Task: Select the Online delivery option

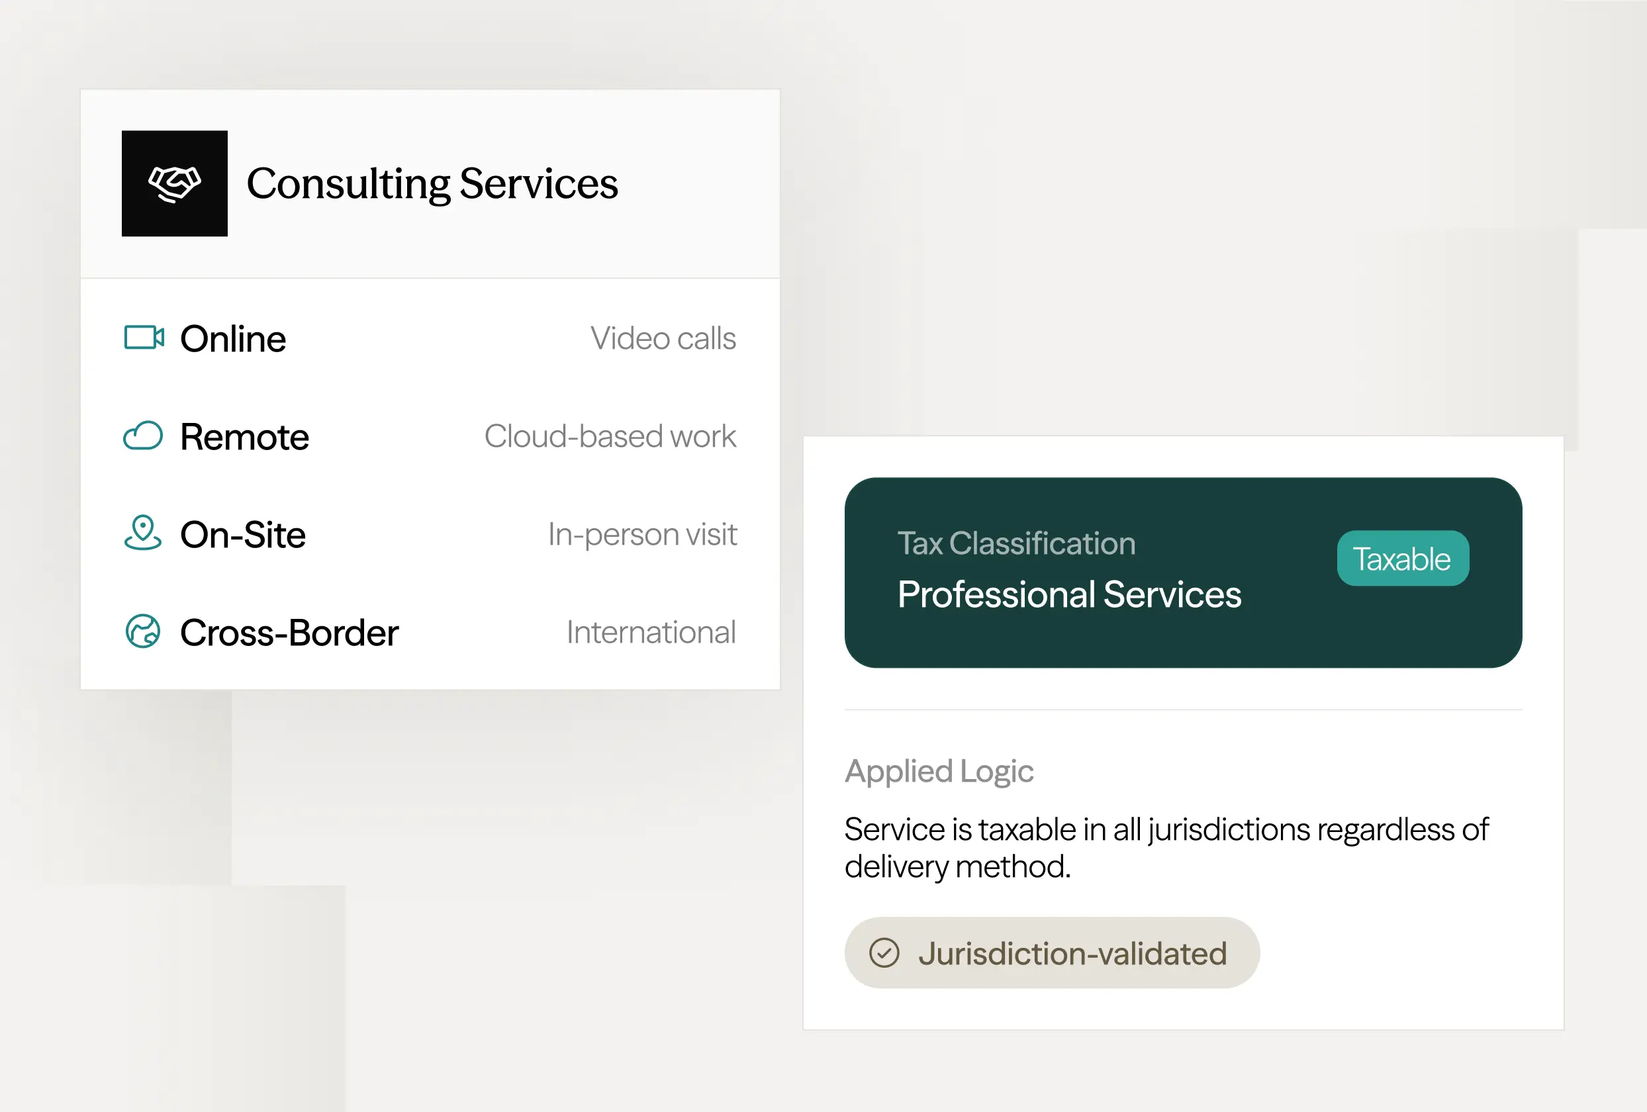Action: [x=233, y=339]
